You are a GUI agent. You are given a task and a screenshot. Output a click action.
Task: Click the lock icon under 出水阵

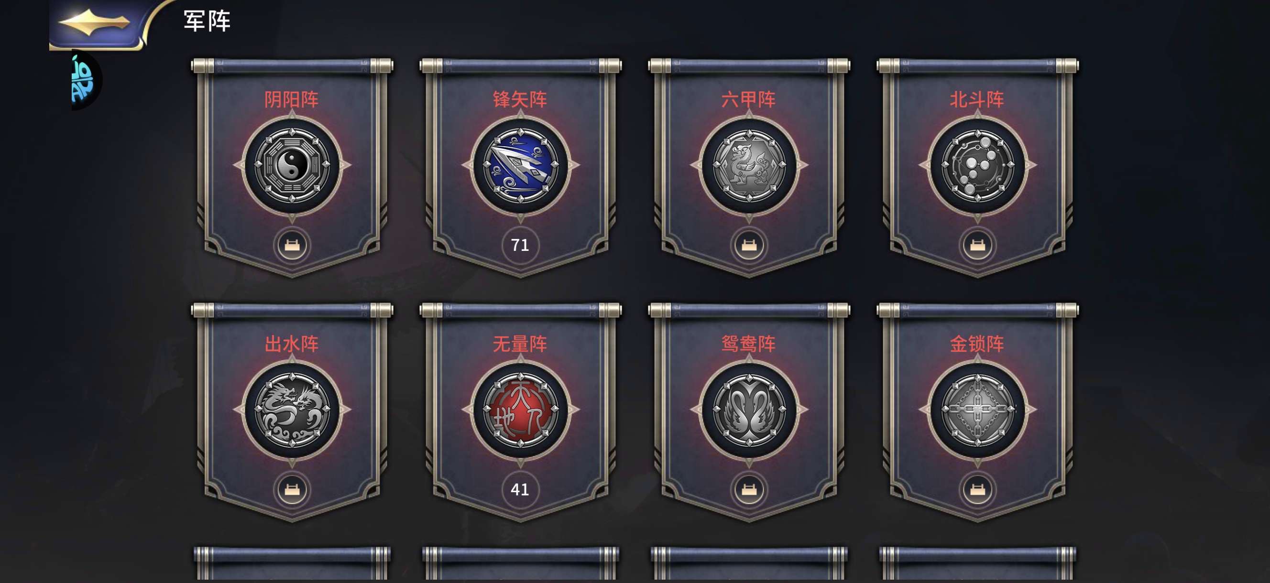(x=292, y=489)
